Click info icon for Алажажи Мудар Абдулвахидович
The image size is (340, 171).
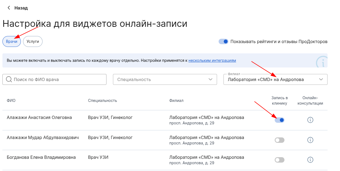(310, 140)
